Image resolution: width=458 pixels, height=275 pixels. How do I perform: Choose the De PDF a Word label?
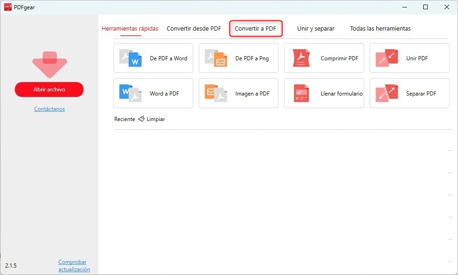coord(169,58)
